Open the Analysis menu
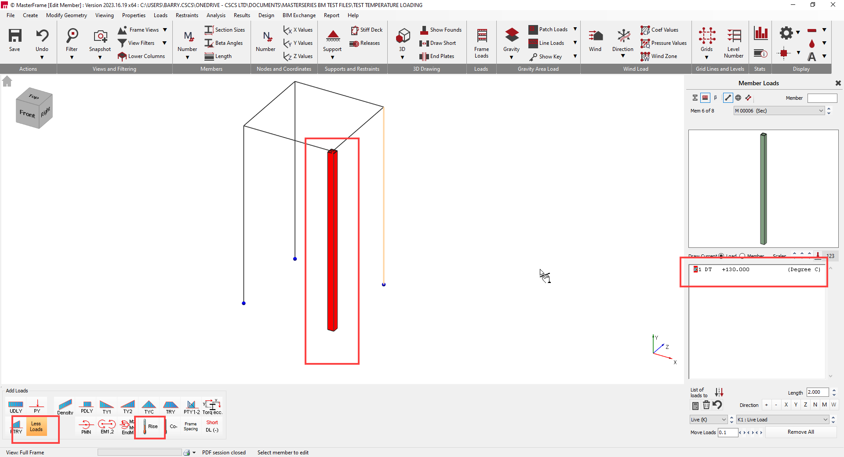 click(216, 15)
